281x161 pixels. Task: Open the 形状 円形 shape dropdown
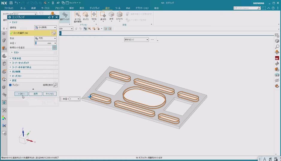click(45, 38)
